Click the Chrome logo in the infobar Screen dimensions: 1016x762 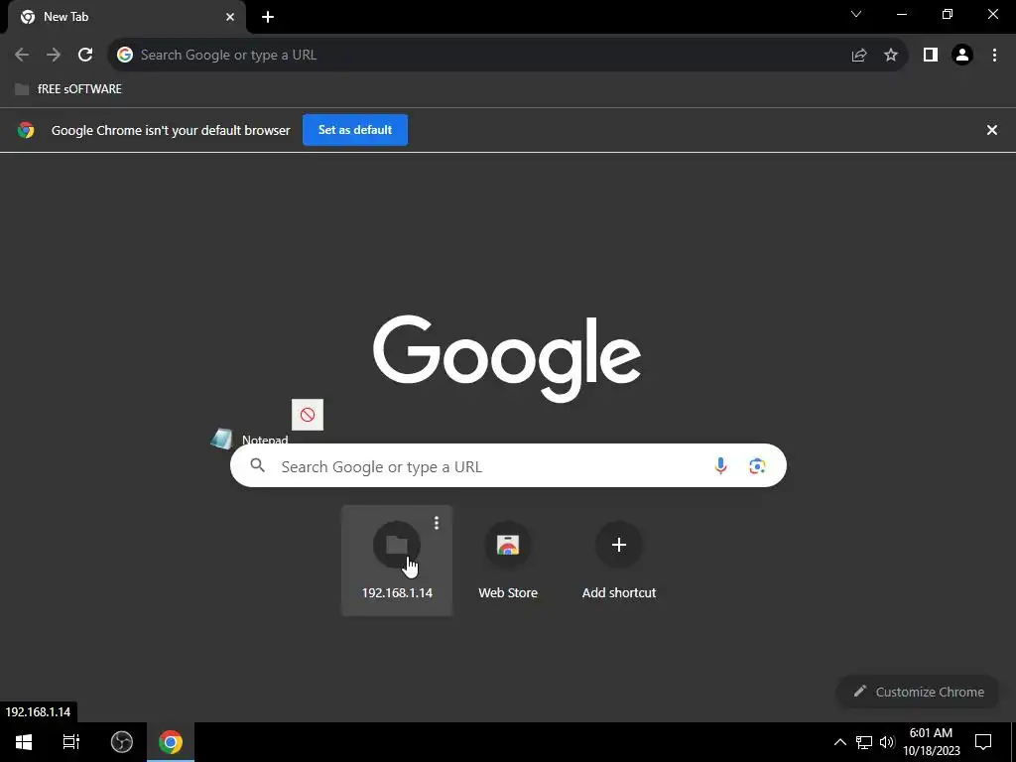coord(26,130)
